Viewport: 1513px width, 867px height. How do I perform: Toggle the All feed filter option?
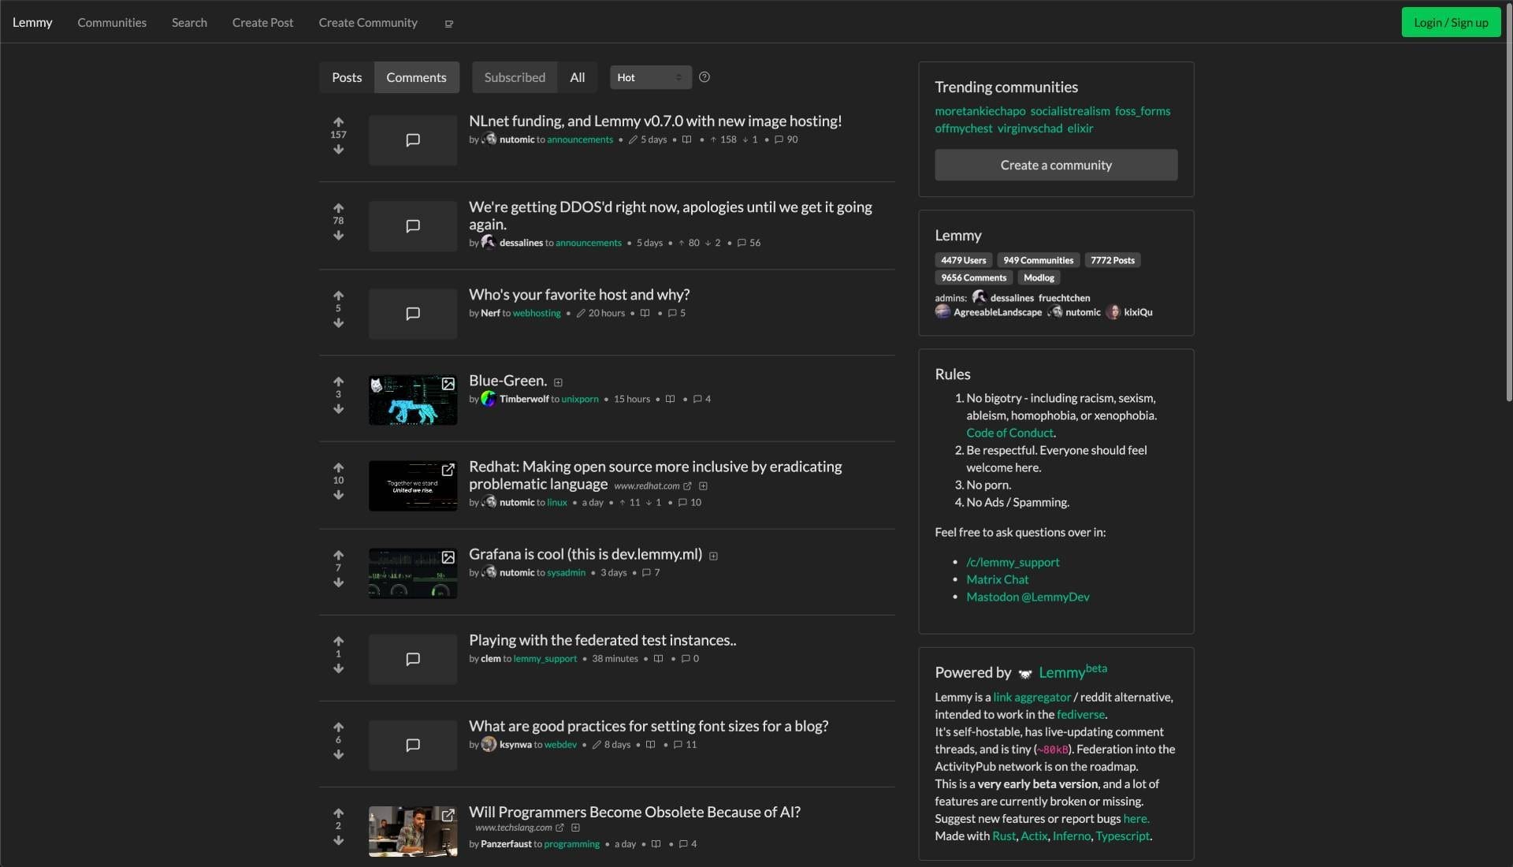578,76
